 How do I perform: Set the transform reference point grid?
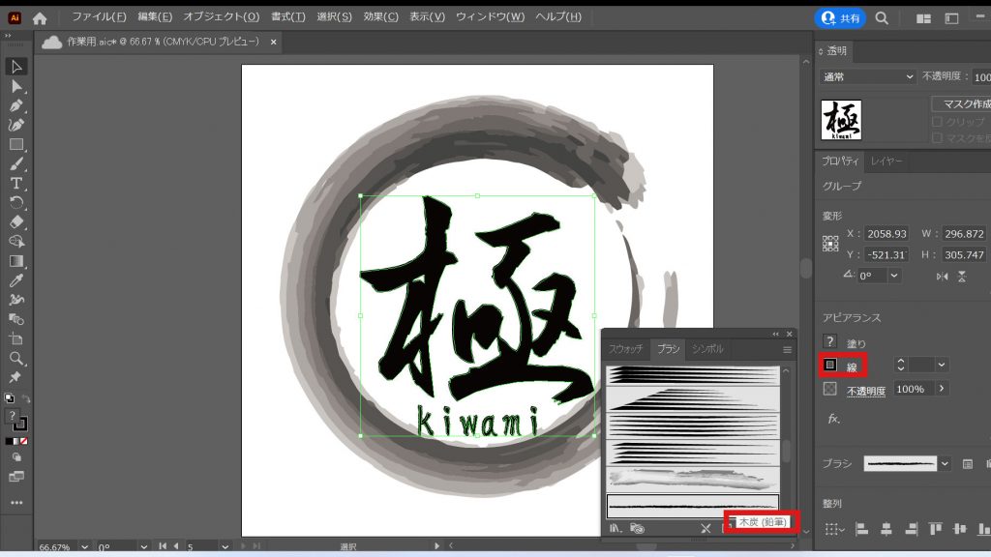pos(830,244)
